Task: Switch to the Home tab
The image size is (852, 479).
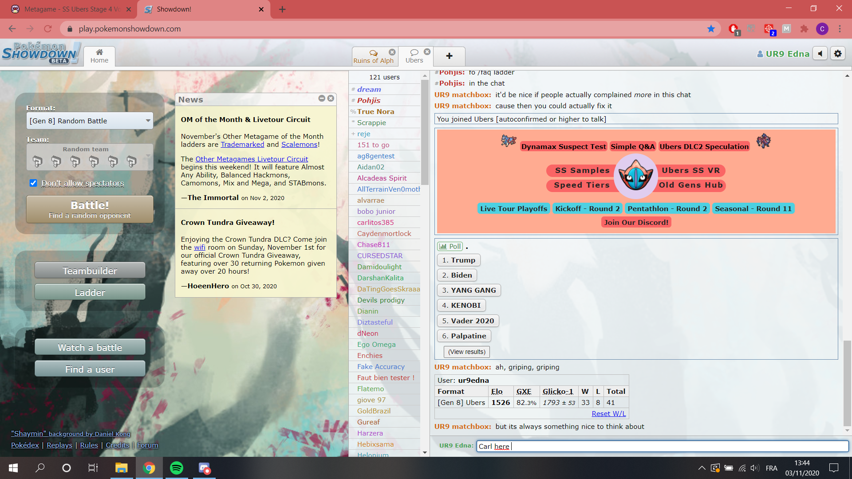Action: click(99, 56)
